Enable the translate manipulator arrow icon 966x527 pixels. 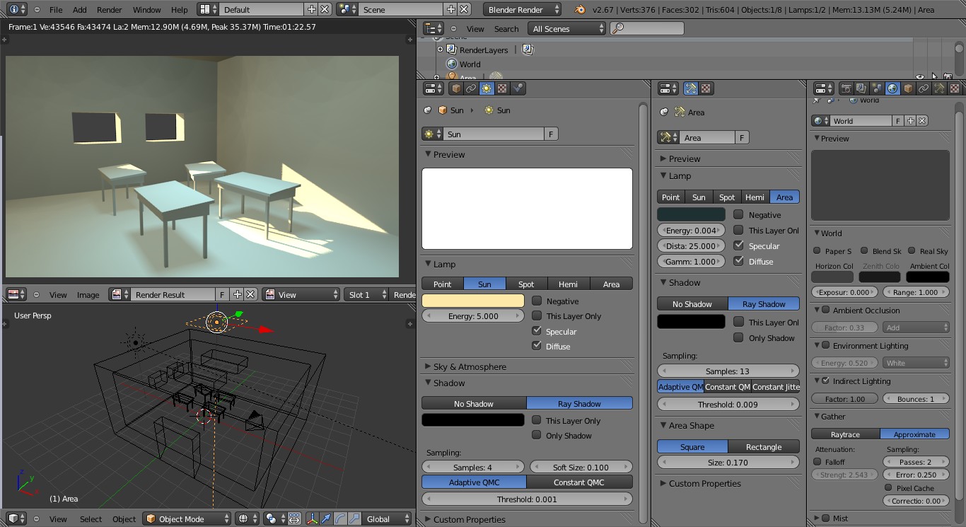326,519
